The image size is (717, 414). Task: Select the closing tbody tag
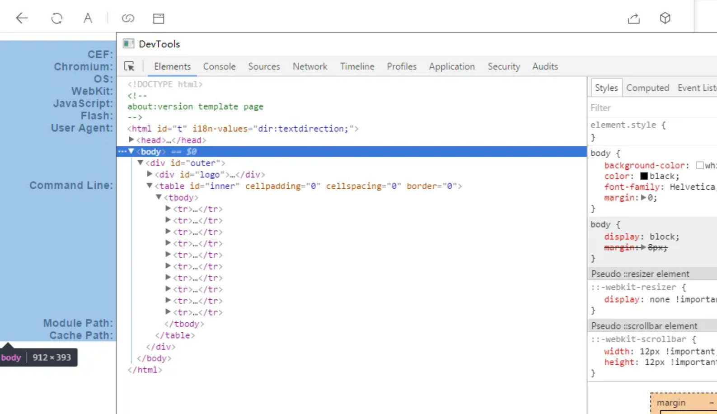(184, 324)
